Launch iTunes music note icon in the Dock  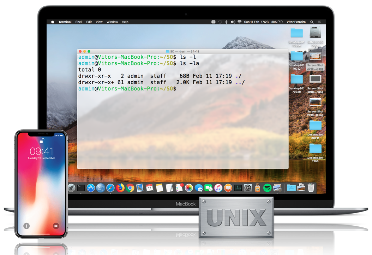tap(218, 188)
